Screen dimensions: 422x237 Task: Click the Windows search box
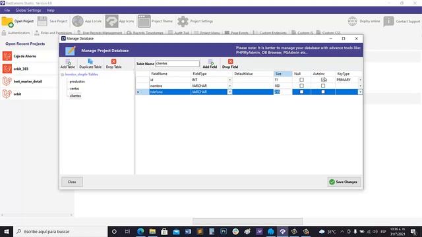click(60, 231)
